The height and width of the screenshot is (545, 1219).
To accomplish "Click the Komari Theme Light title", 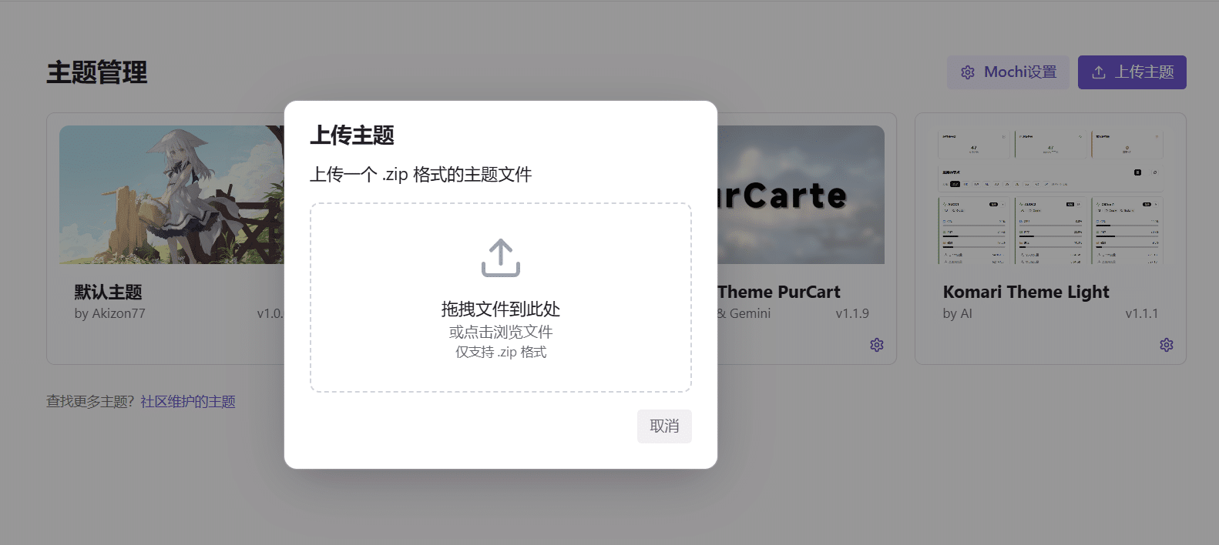I will click(1026, 292).
